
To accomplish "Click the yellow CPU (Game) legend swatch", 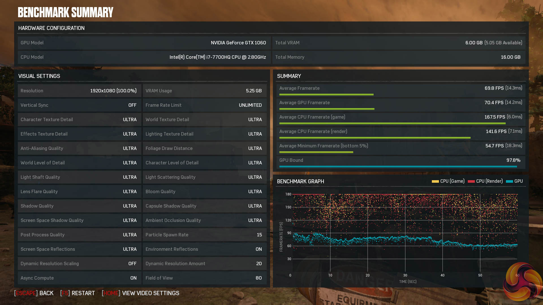I will click(x=435, y=181).
